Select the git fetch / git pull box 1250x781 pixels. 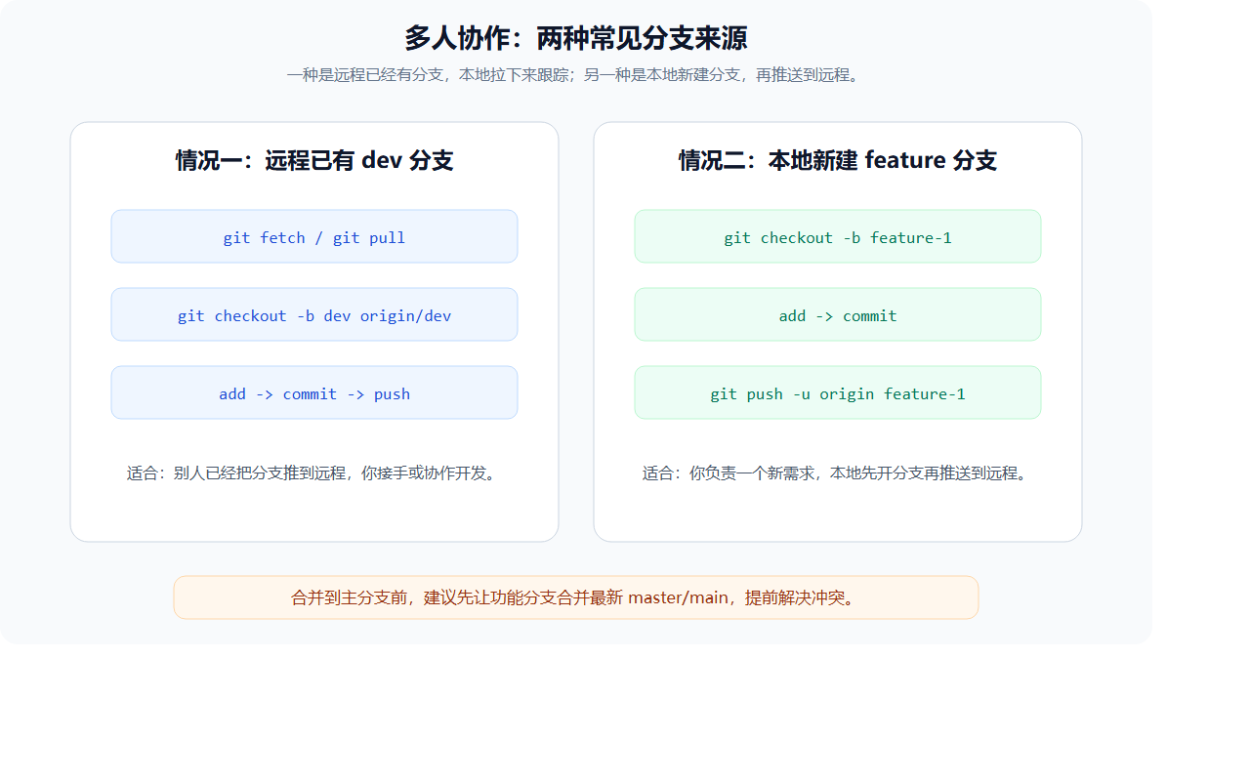pyautogui.click(x=314, y=236)
